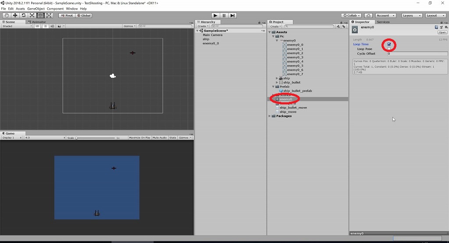This screenshot has height=243, width=449.
Task: Select the Move tool
Action: [x=15, y=15]
